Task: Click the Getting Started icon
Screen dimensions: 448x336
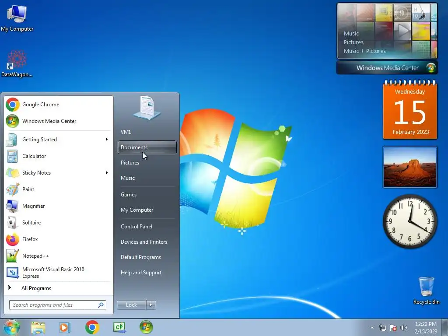Action: coord(12,140)
